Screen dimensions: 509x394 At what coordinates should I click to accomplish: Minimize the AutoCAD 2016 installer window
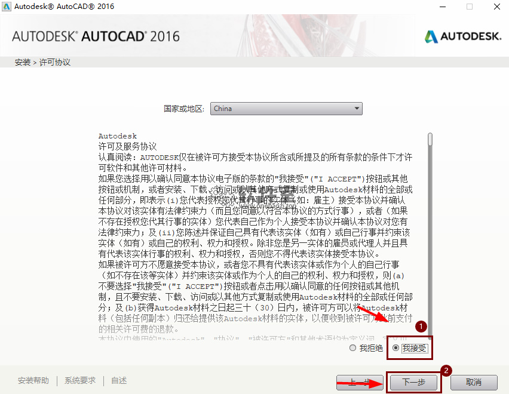443,7
